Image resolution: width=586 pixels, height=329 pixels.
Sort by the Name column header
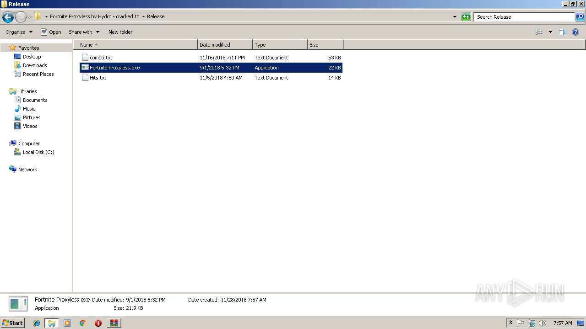point(136,45)
